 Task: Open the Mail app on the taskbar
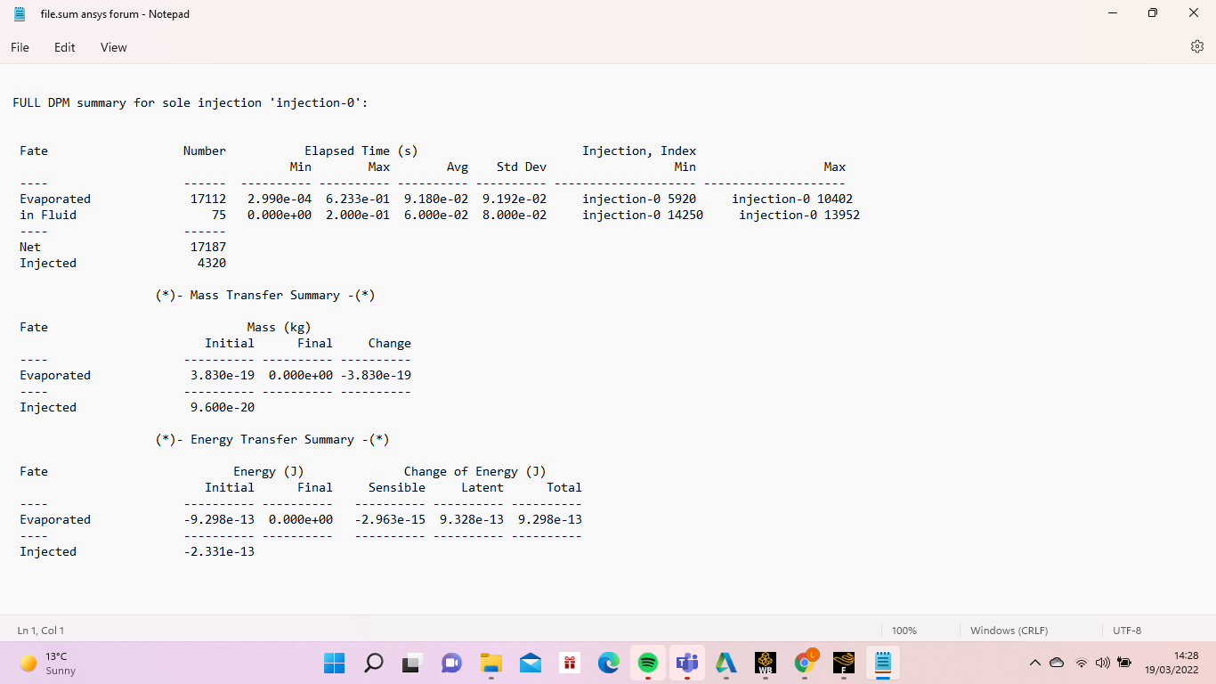(x=531, y=663)
